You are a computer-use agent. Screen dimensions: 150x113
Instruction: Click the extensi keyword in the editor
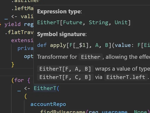point(22,40)
